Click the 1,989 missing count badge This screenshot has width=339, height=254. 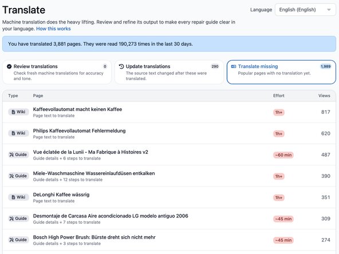[x=326, y=66]
